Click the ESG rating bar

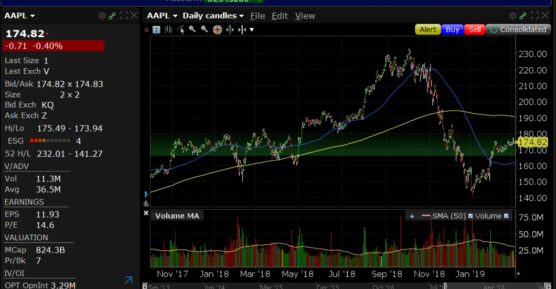[50, 141]
